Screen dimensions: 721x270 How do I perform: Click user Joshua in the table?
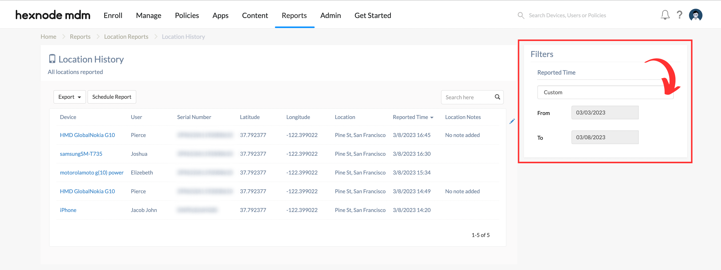139,154
